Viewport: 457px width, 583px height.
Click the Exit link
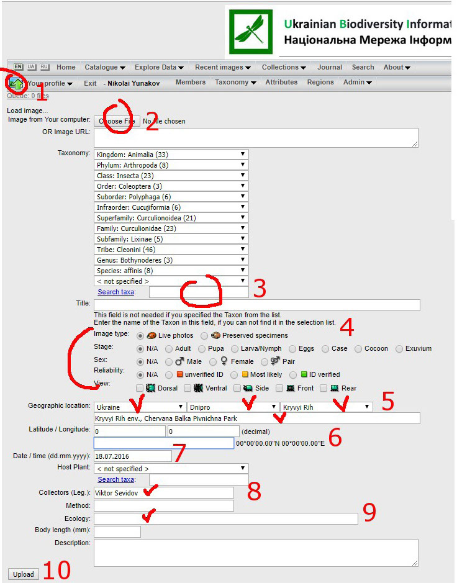tap(90, 83)
